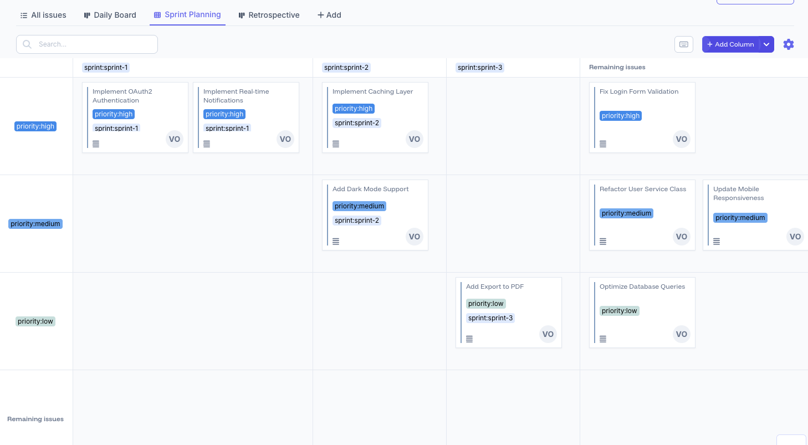Click the Search input field
808x445 pixels.
[x=86, y=44]
